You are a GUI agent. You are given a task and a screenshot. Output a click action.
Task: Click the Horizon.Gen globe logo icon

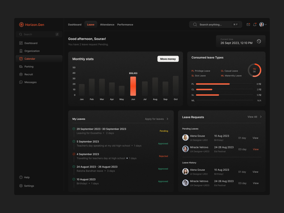[x=21, y=25]
